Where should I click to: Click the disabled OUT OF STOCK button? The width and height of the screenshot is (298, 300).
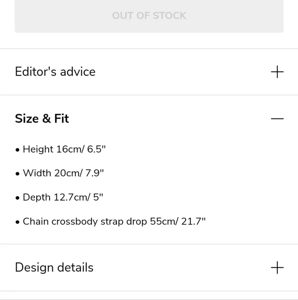[x=149, y=16]
